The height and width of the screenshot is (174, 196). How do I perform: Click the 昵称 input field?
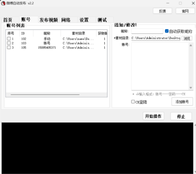[147, 31]
